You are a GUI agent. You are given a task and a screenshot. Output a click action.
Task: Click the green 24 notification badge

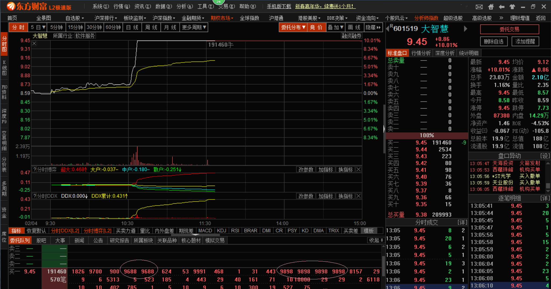218,2
